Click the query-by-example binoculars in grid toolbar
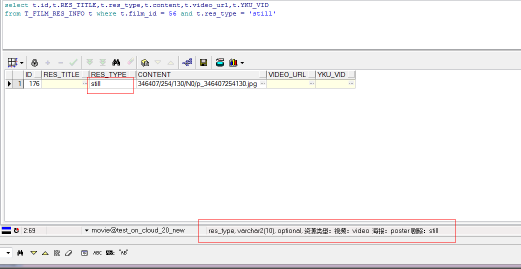Viewport: 521px width, 269px height. tap(116, 62)
